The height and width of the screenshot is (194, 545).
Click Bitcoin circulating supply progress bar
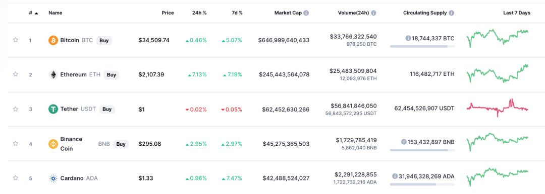coord(422,46)
